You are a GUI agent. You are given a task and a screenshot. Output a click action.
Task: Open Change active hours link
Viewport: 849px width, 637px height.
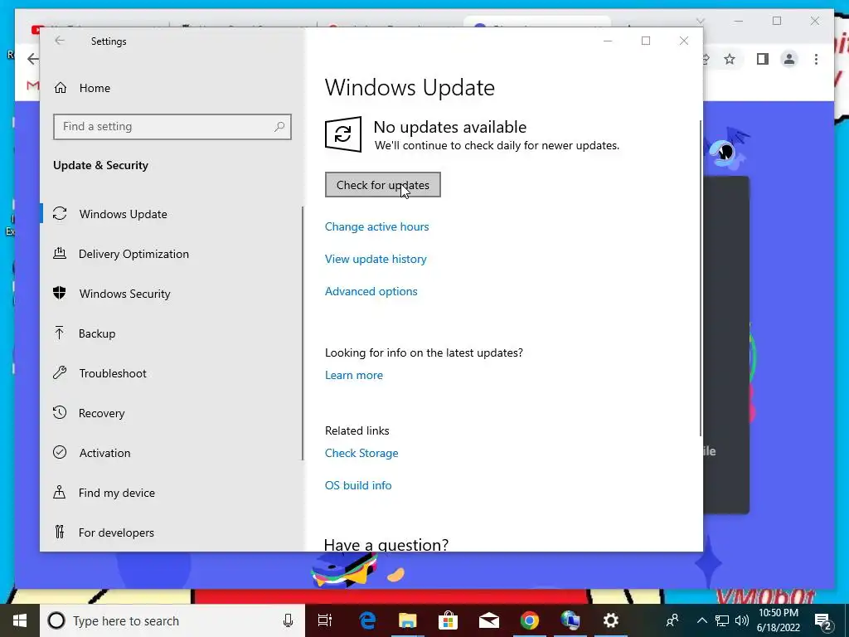(x=377, y=226)
